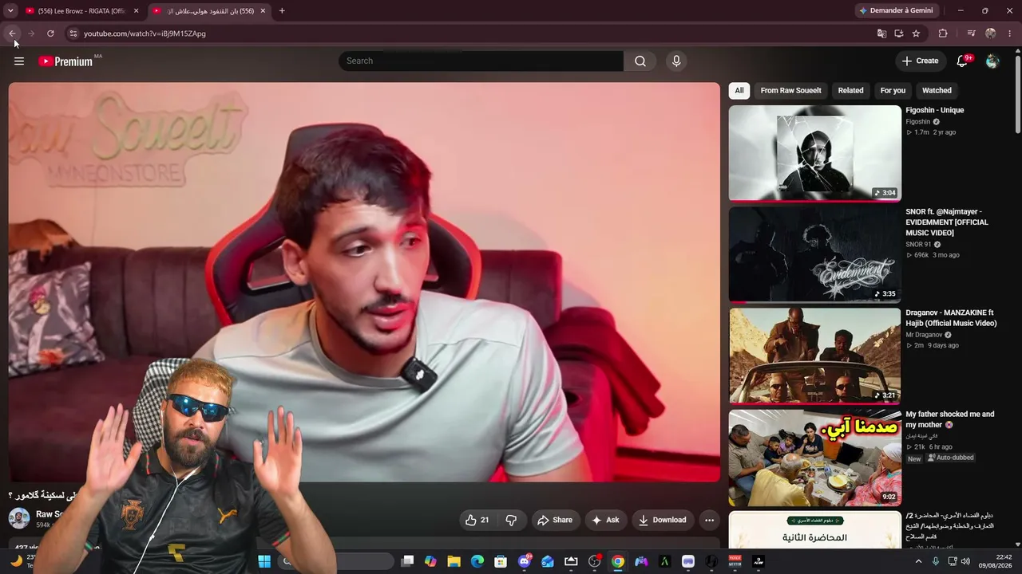The height and width of the screenshot is (574, 1022).
Task: Open YouTube notifications bell
Action: (x=962, y=61)
